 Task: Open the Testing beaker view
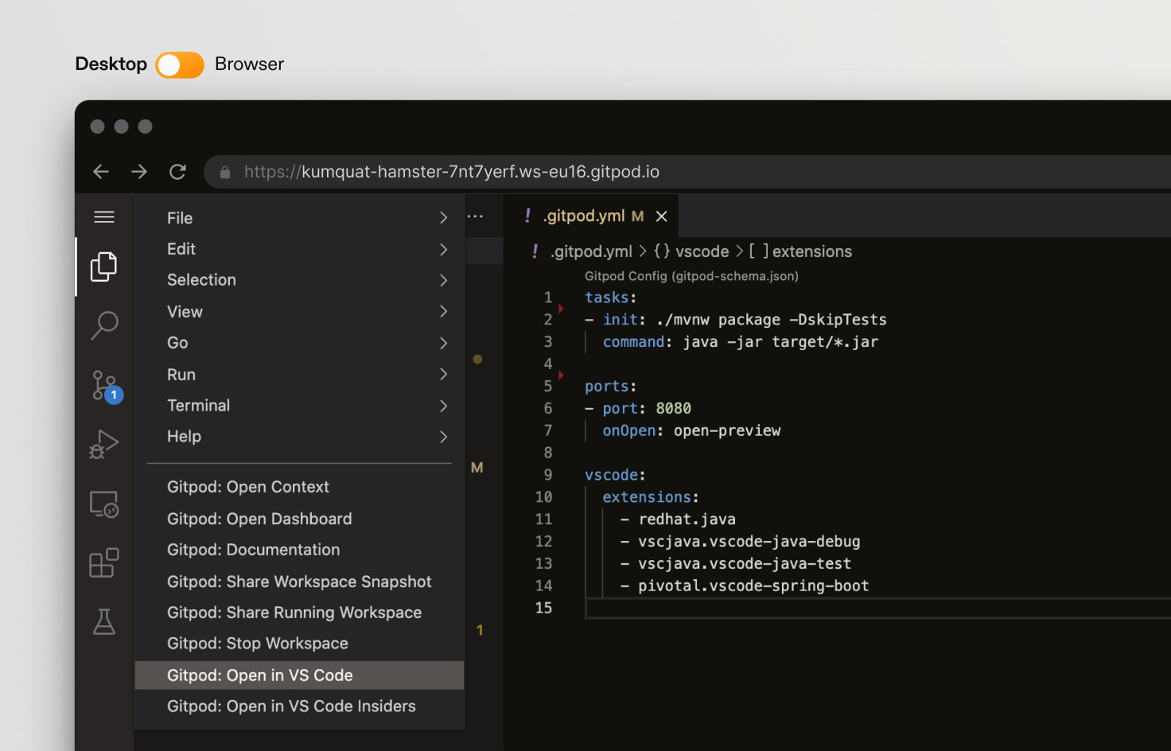coord(104,621)
